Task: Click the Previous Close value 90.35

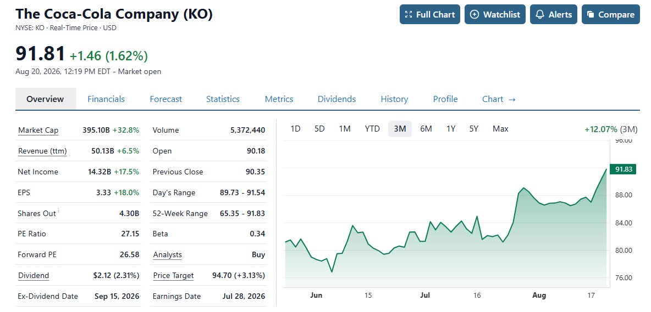Action: pos(255,172)
